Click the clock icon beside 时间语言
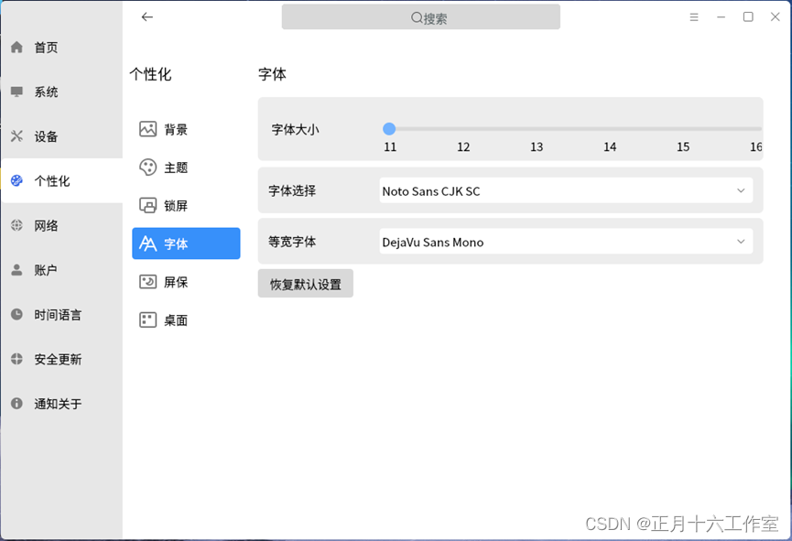This screenshot has height=541, width=792. 16,314
